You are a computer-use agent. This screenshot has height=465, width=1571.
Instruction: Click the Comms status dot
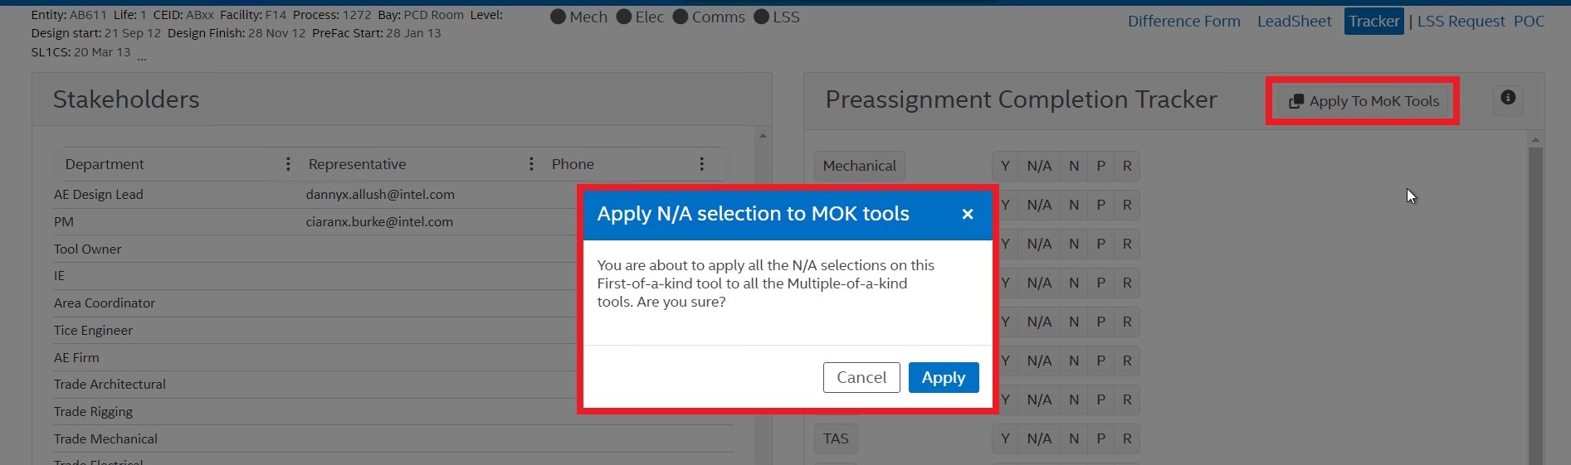[681, 17]
